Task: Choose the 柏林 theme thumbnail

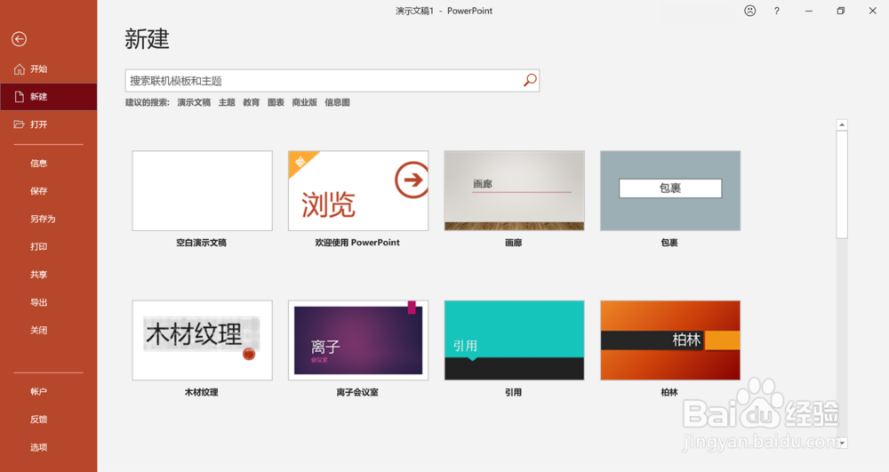Action: click(x=670, y=340)
